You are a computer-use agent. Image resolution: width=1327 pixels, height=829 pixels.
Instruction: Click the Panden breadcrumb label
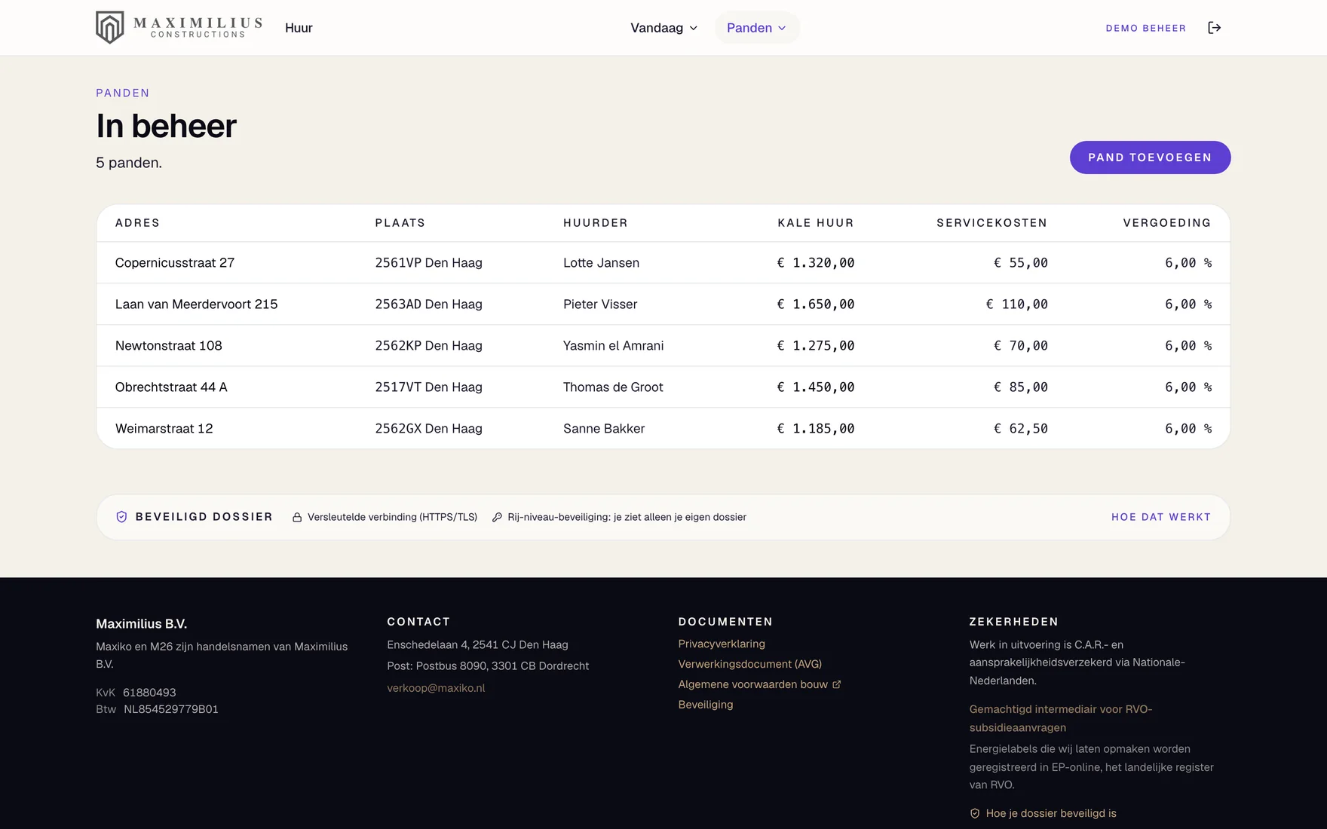pyautogui.click(x=123, y=93)
